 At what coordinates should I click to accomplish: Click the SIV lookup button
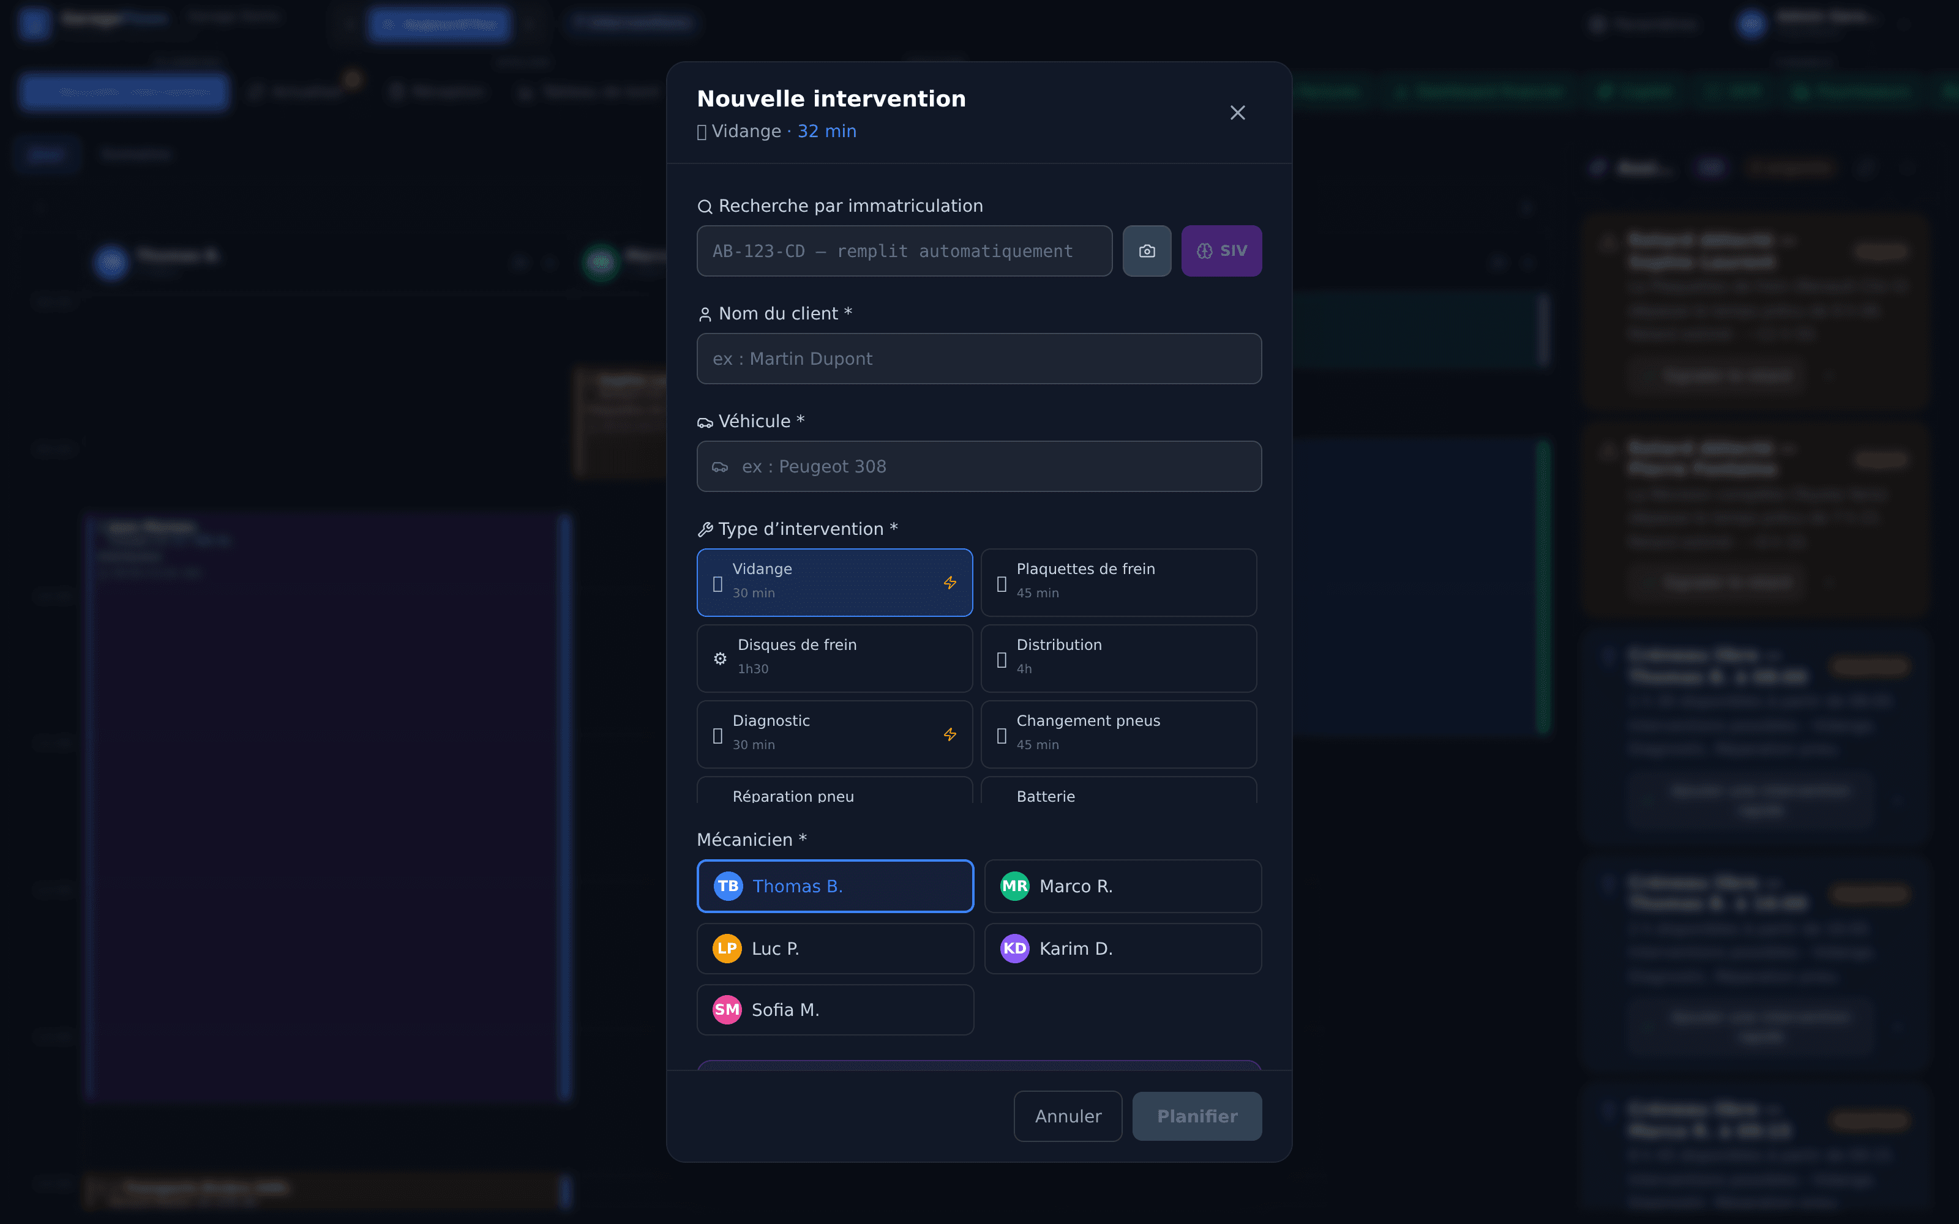(x=1221, y=251)
